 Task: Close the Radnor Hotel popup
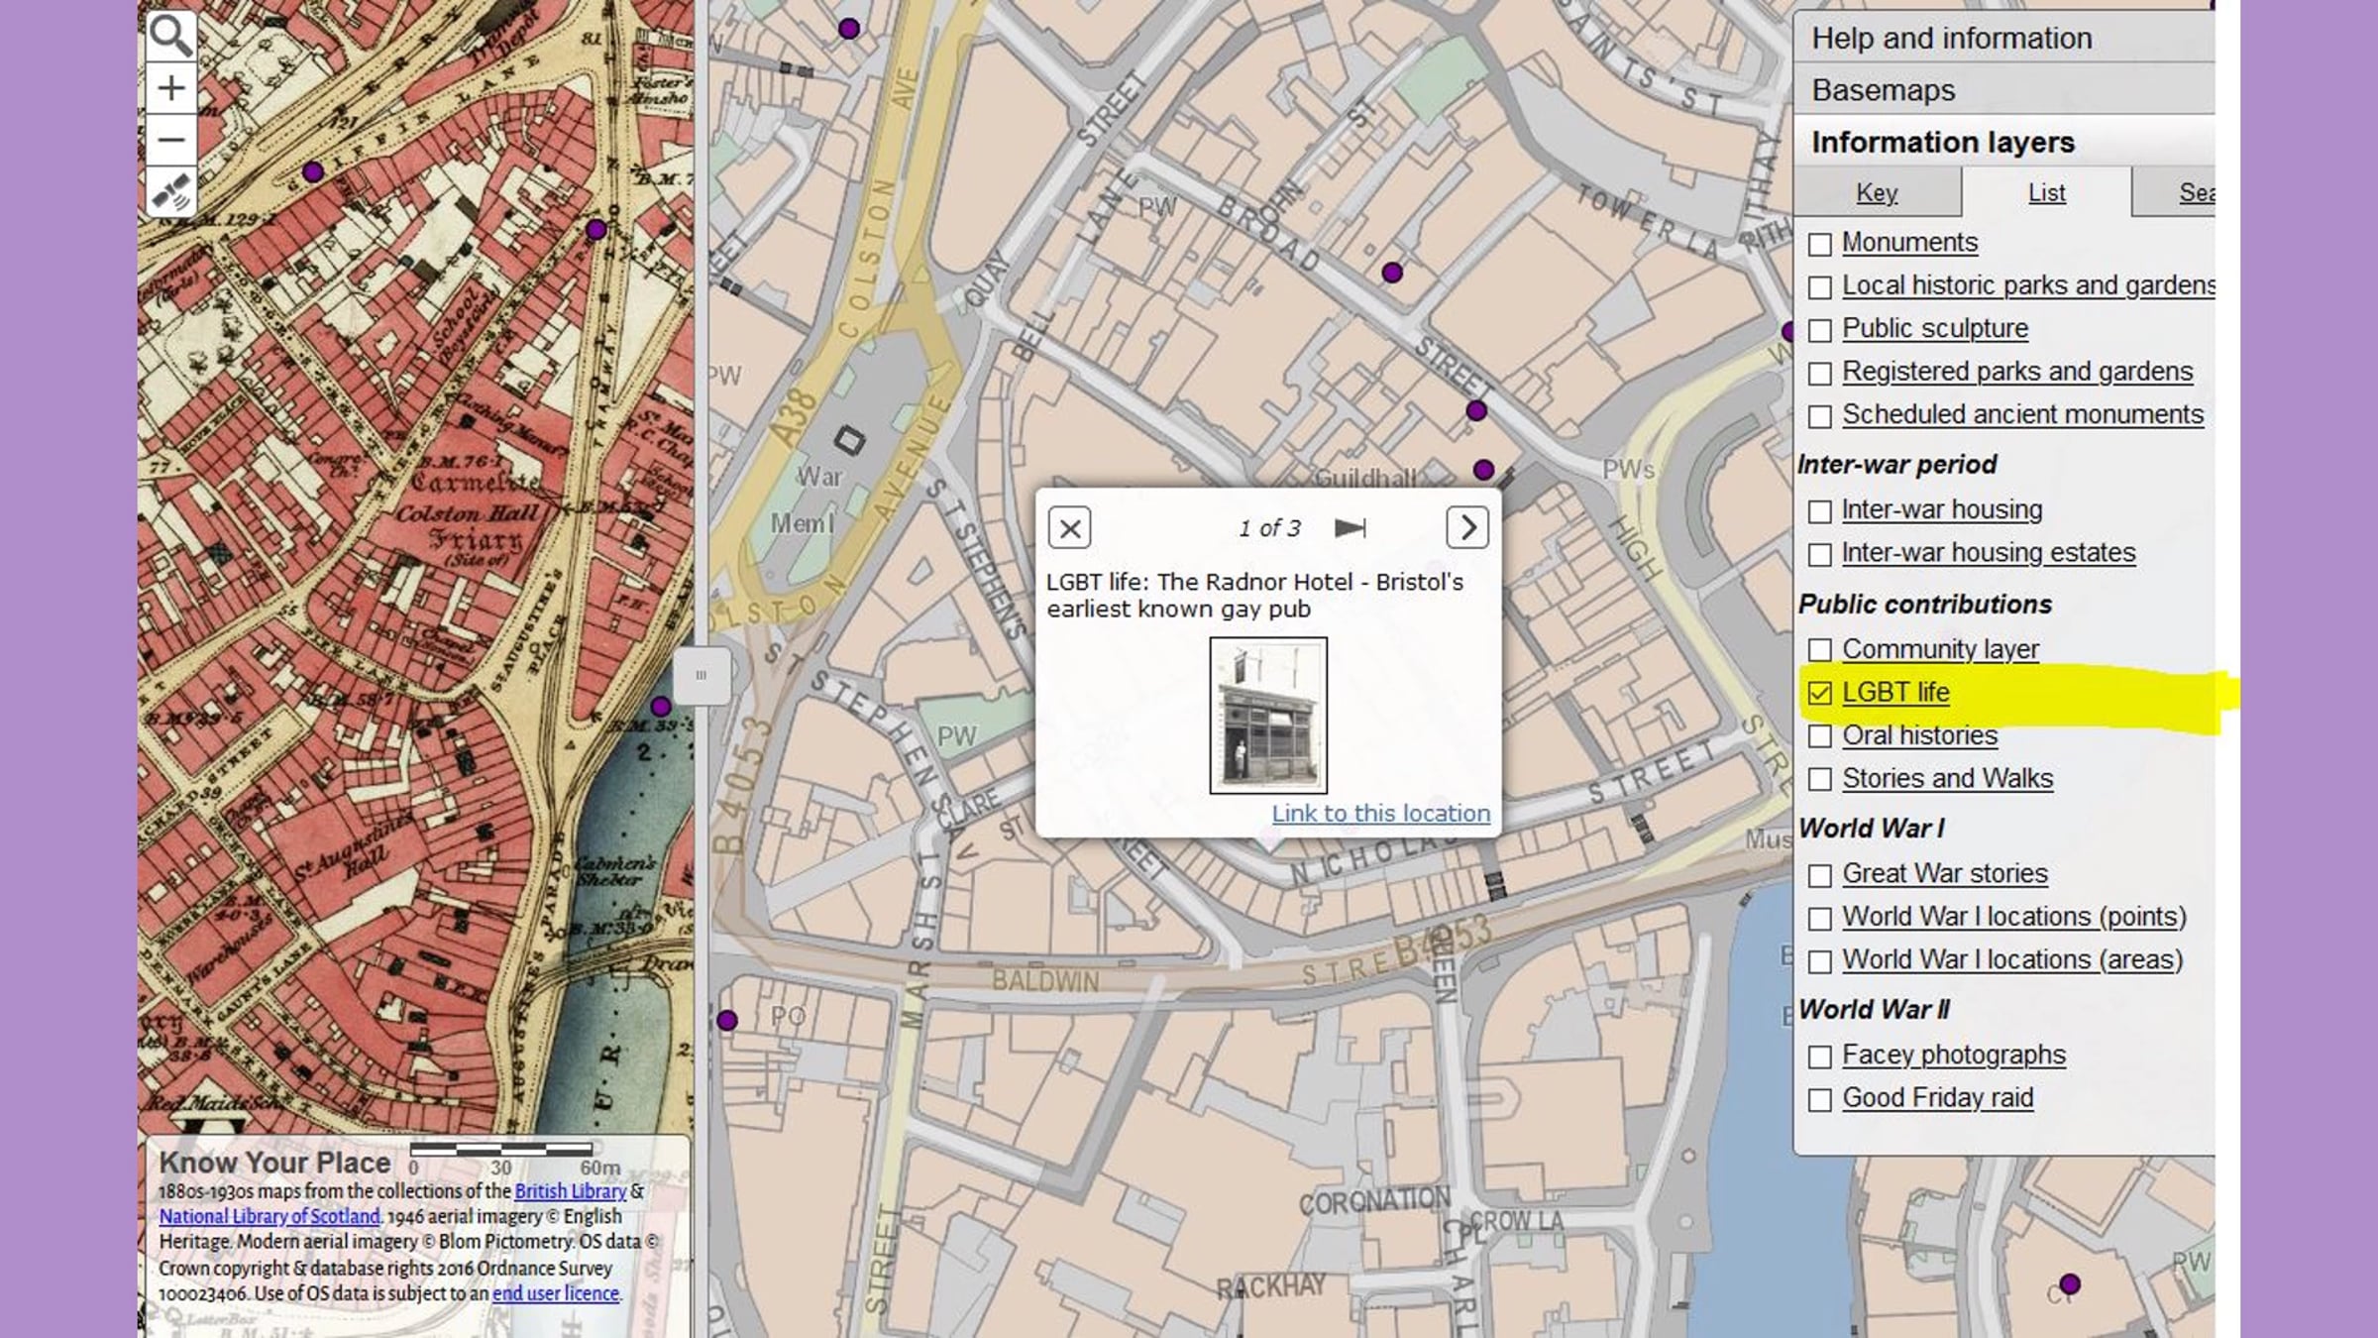[x=1069, y=528]
